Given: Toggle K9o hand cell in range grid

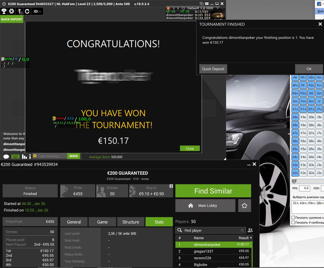Looking at the screenshot, I should [x=303, y=117].
